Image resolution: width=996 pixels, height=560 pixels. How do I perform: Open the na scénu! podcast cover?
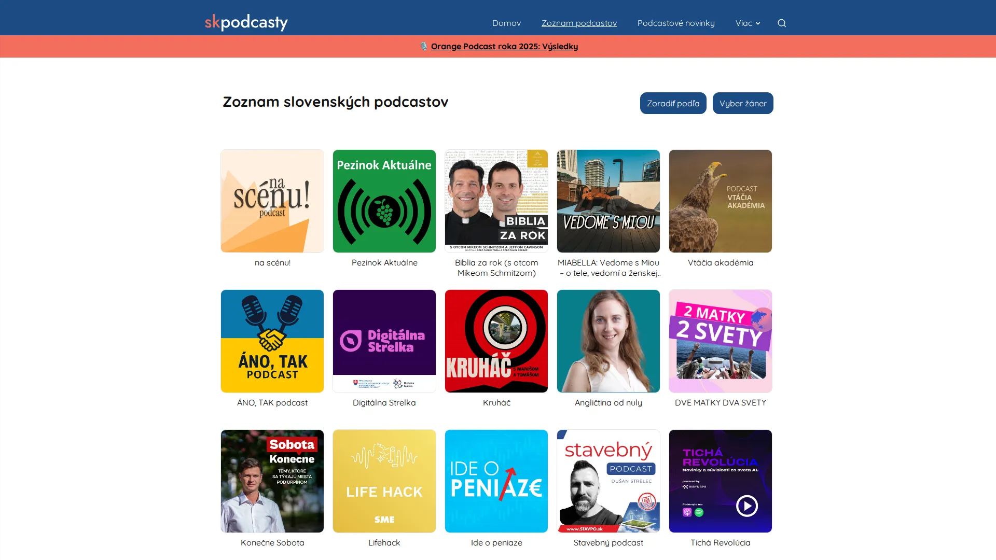(272, 201)
